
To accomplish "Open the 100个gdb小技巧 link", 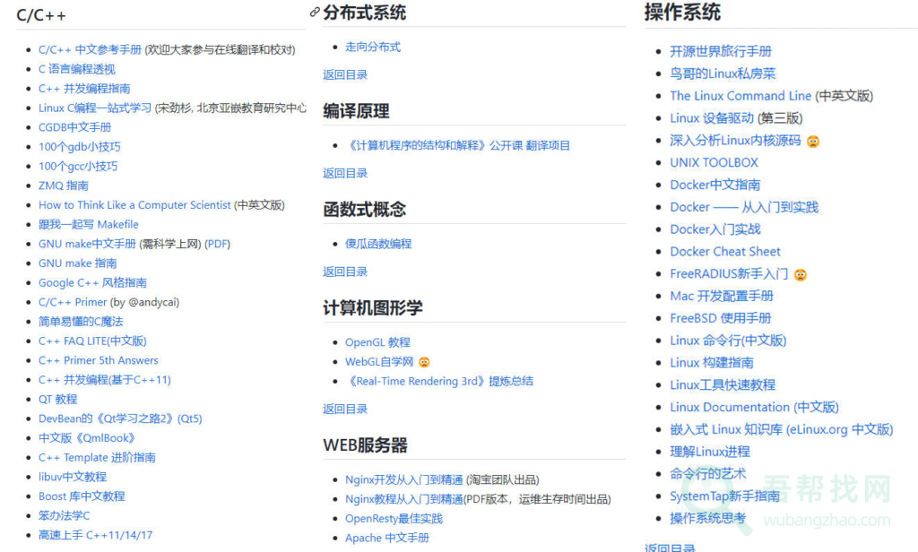I will (79, 146).
